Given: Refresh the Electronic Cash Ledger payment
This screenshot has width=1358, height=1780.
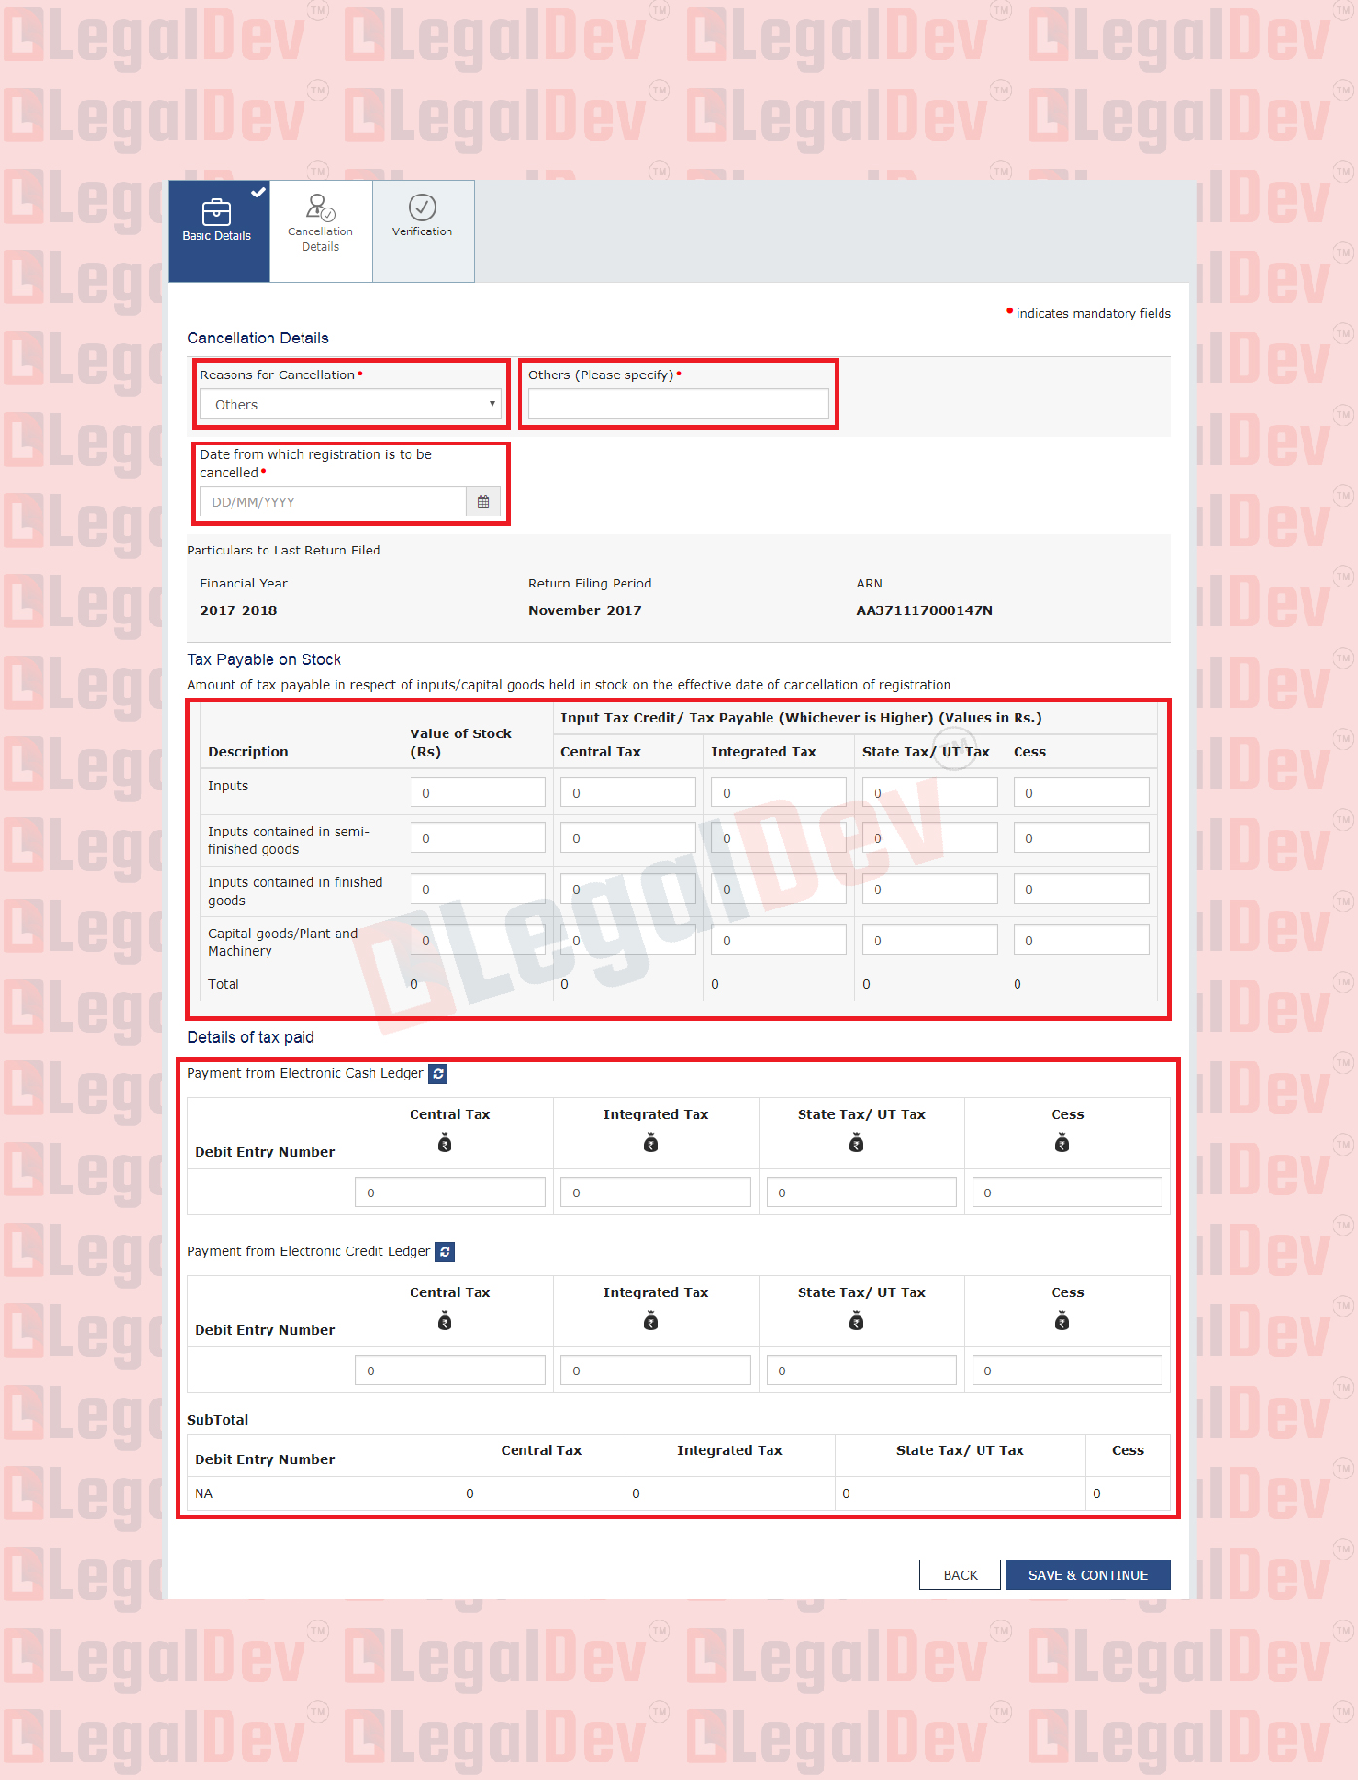Looking at the screenshot, I should pyautogui.click(x=439, y=1074).
